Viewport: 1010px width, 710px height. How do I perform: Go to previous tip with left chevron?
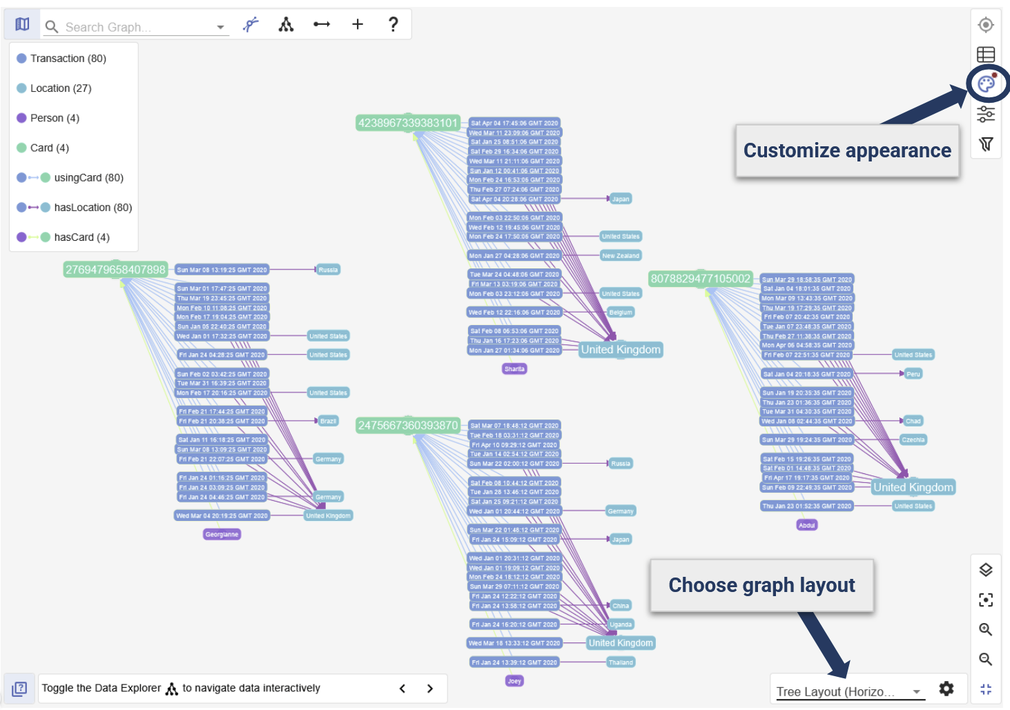pyautogui.click(x=402, y=689)
